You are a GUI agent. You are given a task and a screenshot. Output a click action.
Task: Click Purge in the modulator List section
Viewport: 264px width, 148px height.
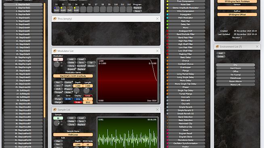click(x=58, y=99)
